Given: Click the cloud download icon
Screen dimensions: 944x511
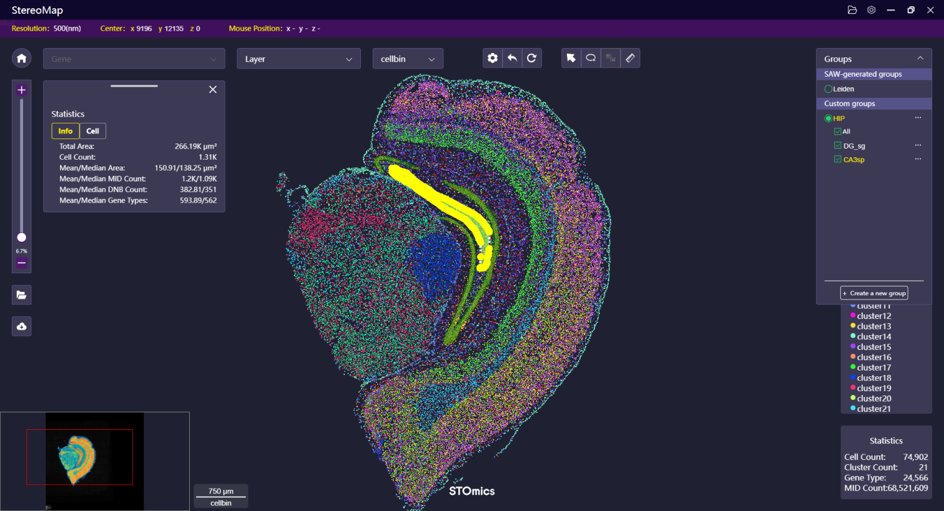Looking at the screenshot, I should tap(21, 326).
